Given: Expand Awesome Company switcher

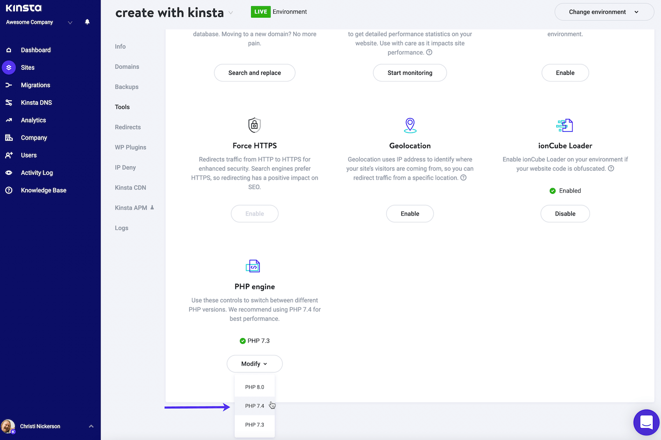Looking at the screenshot, I should click(x=70, y=22).
